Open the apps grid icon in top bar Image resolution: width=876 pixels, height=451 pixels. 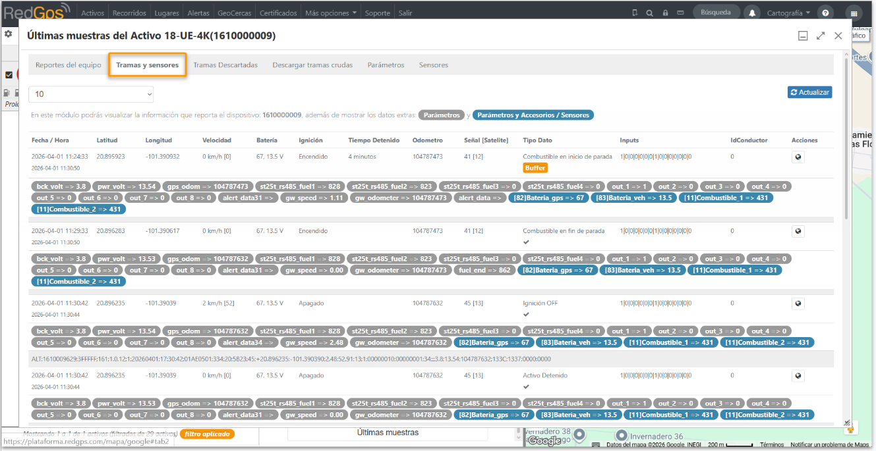click(x=854, y=13)
